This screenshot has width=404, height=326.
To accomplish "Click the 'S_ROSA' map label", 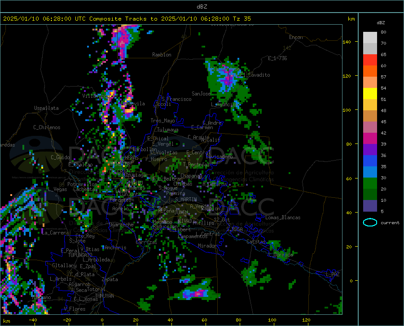I will pos(234,229).
